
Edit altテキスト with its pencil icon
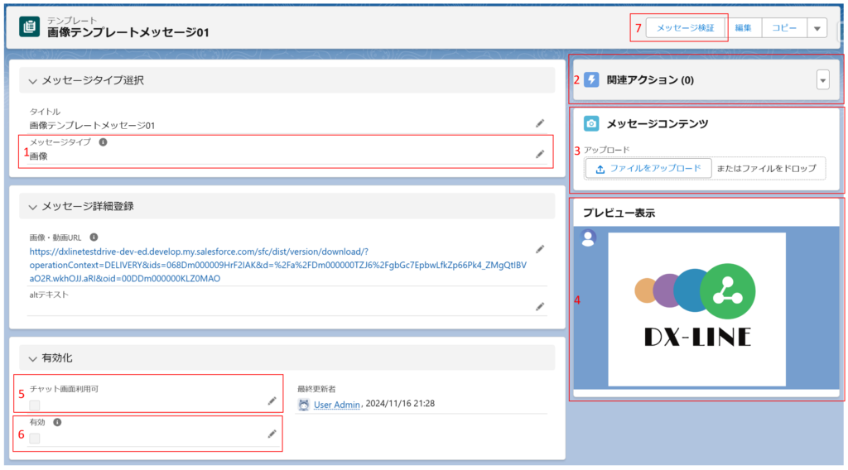point(540,306)
